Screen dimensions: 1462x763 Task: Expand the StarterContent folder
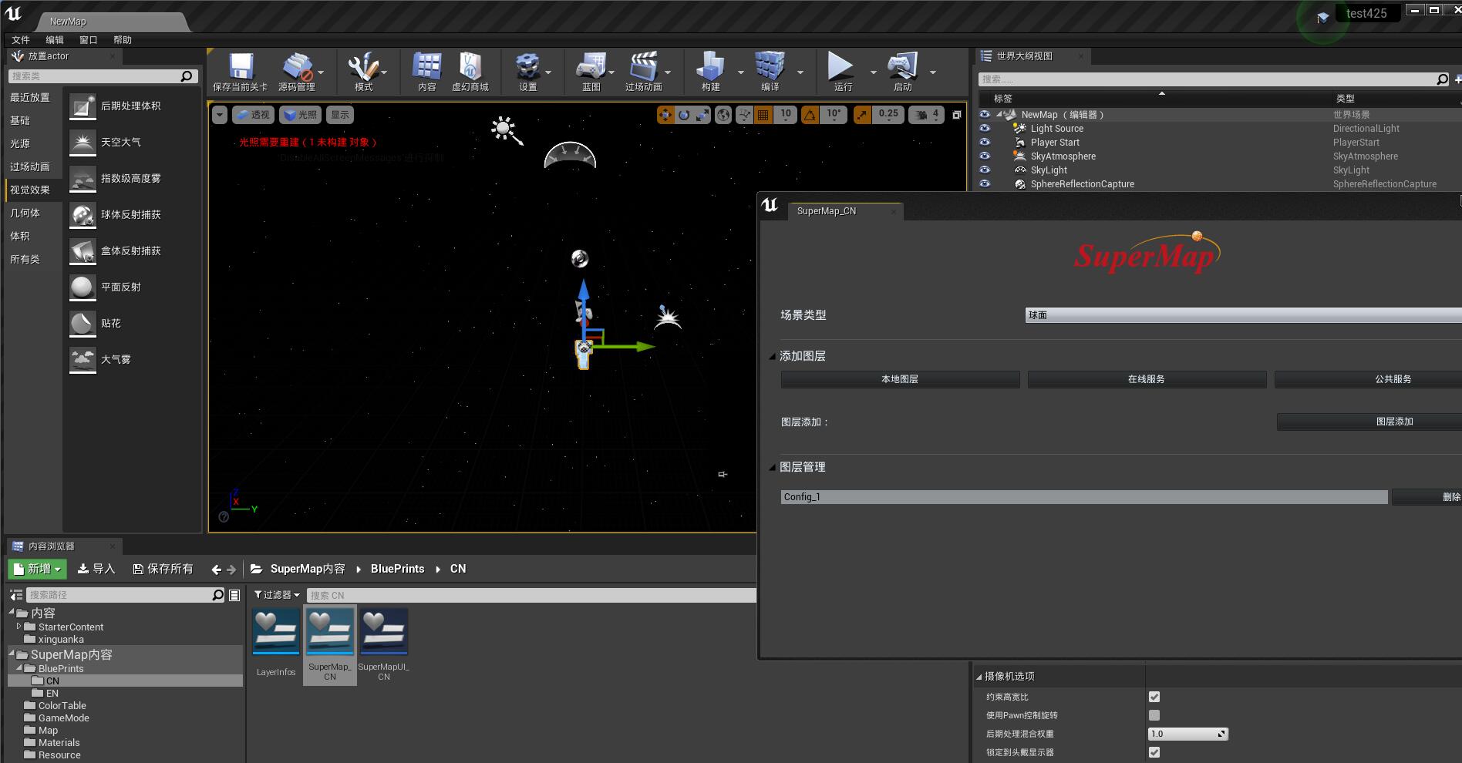click(x=19, y=627)
